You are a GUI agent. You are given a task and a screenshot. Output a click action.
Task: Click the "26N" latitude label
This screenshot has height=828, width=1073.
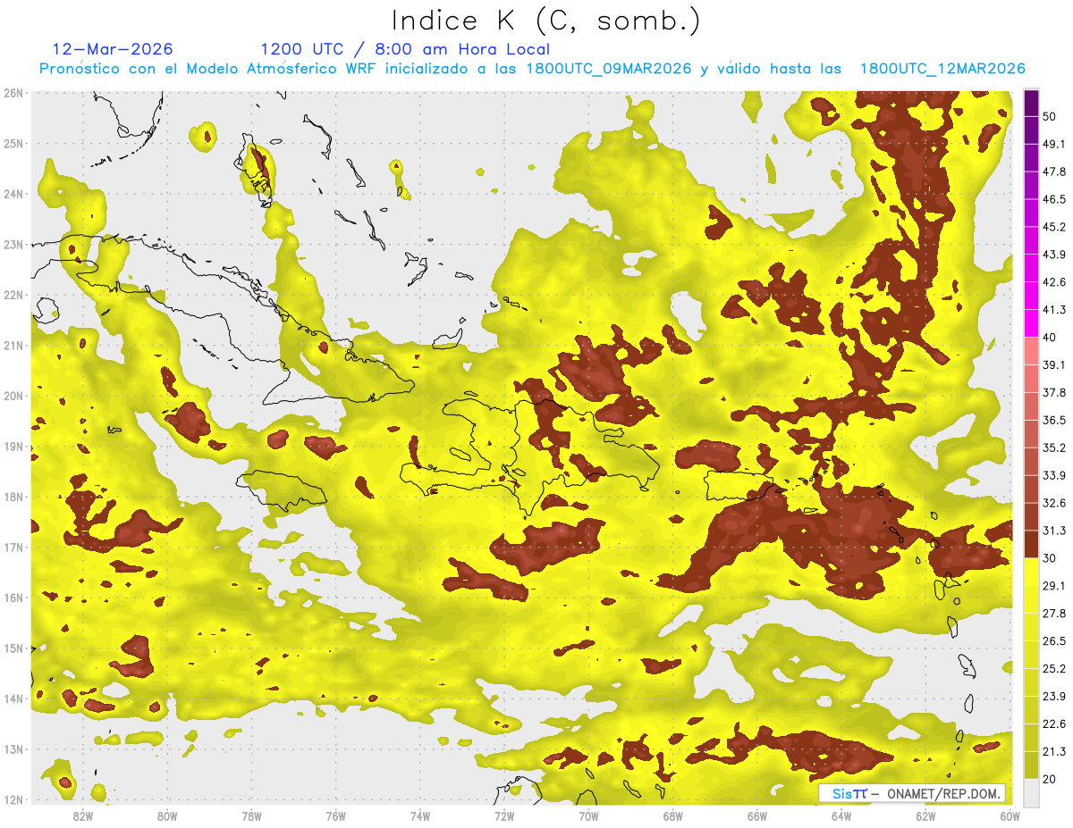tap(14, 93)
